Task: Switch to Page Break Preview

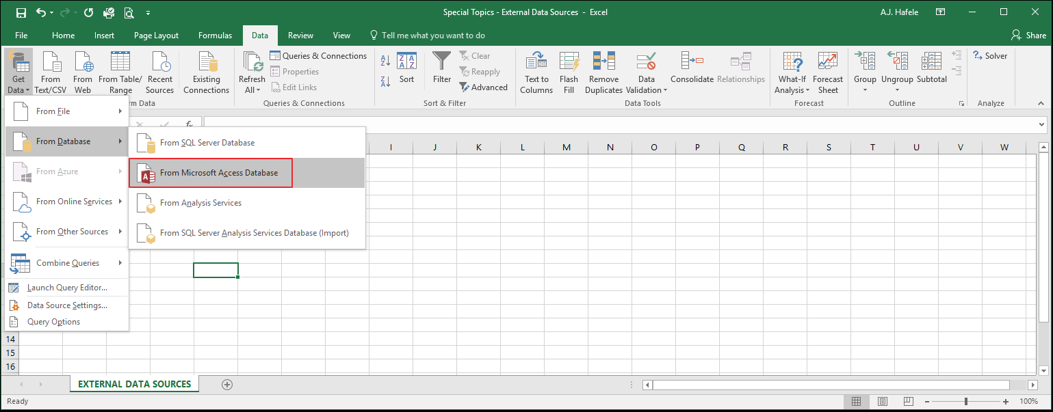Action: (x=907, y=401)
